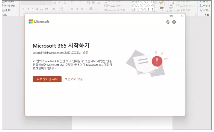Select the triangle shape in gallery

[138, 6]
